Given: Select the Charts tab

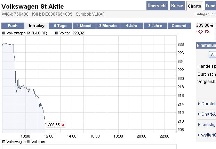Looking at the screenshot, I should 194,6.
